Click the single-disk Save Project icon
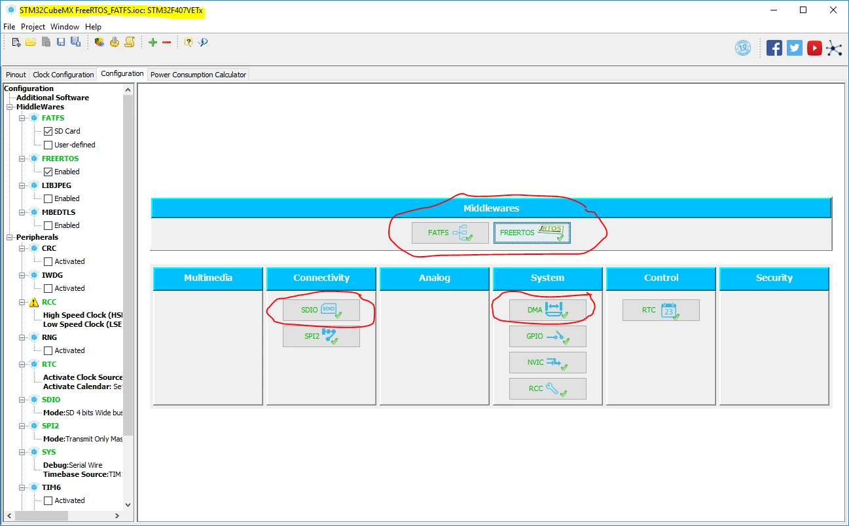This screenshot has width=849, height=526. (61, 42)
